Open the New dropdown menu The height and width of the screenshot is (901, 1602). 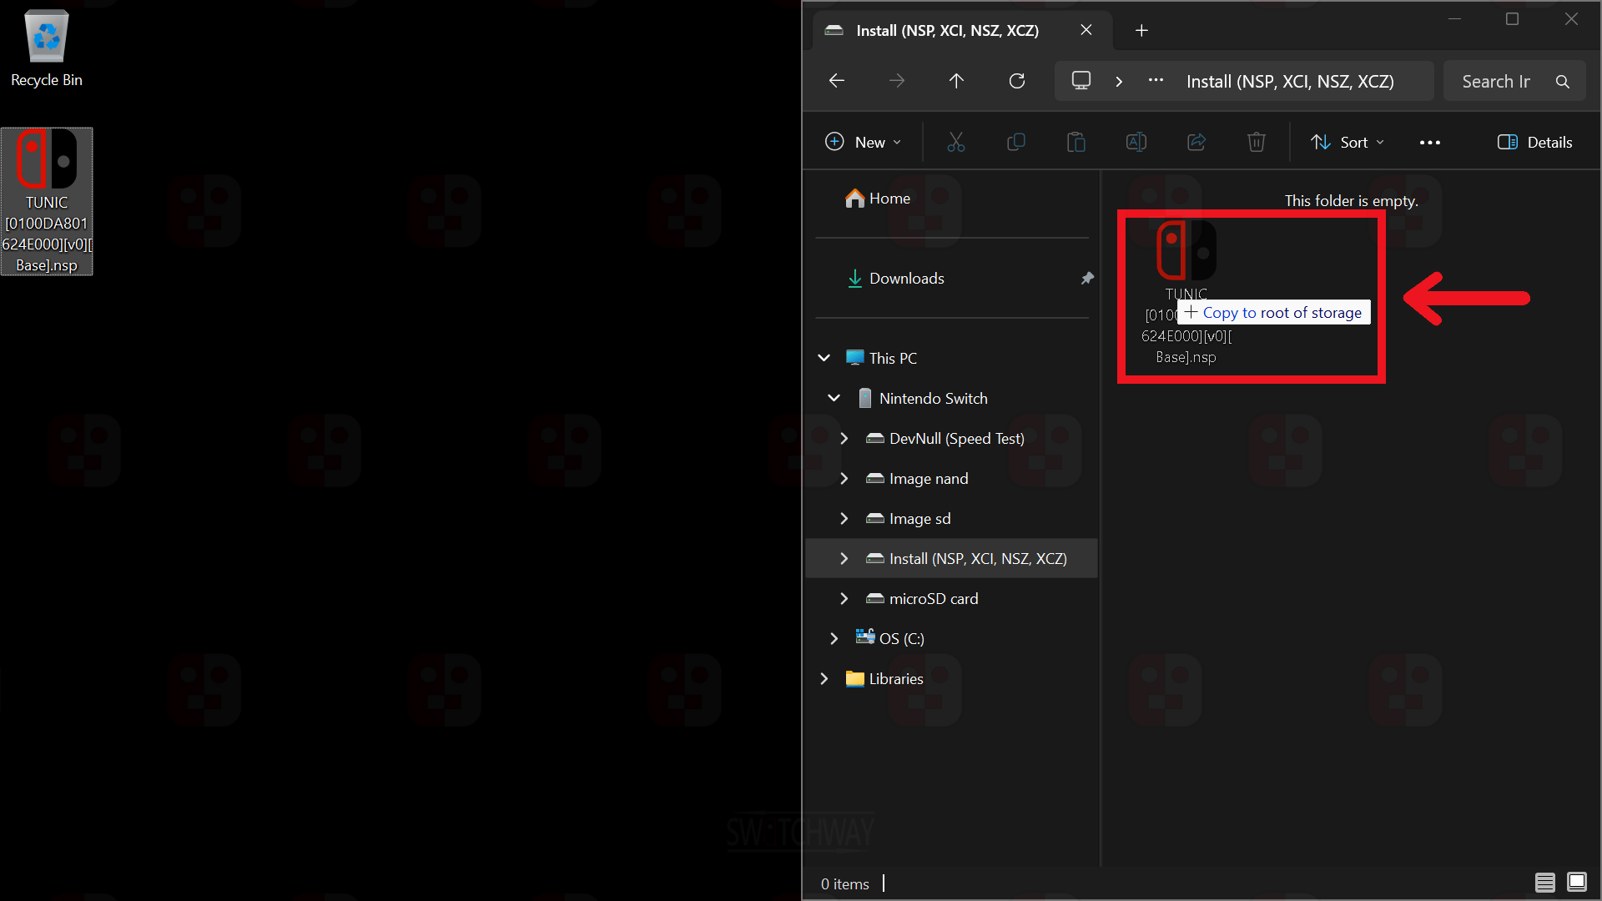pyautogui.click(x=863, y=143)
